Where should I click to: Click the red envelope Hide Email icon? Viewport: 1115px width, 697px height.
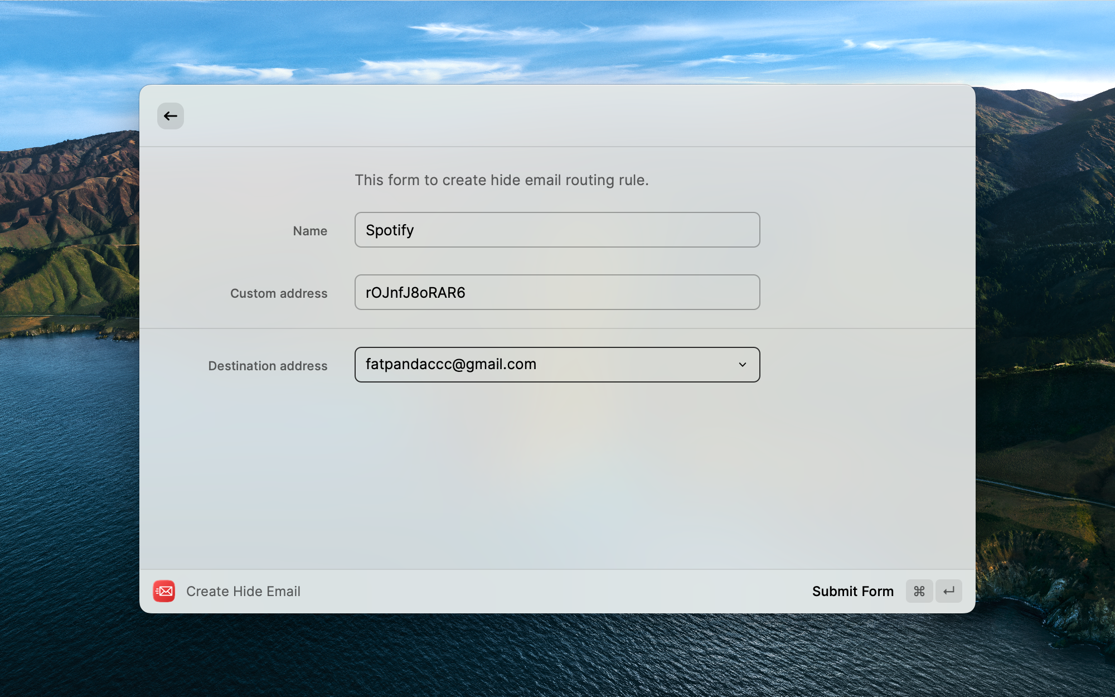point(164,591)
